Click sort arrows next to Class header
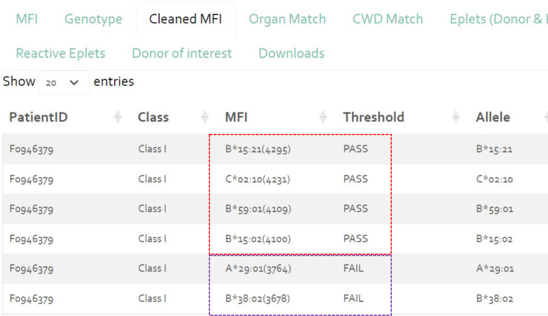The image size is (548, 316). tap(205, 118)
